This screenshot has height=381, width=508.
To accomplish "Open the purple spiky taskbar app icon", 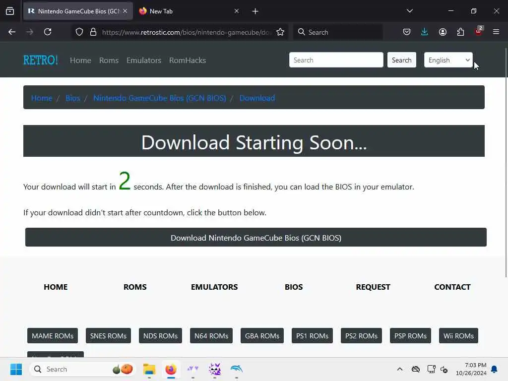I will pyautogui.click(x=215, y=369).
